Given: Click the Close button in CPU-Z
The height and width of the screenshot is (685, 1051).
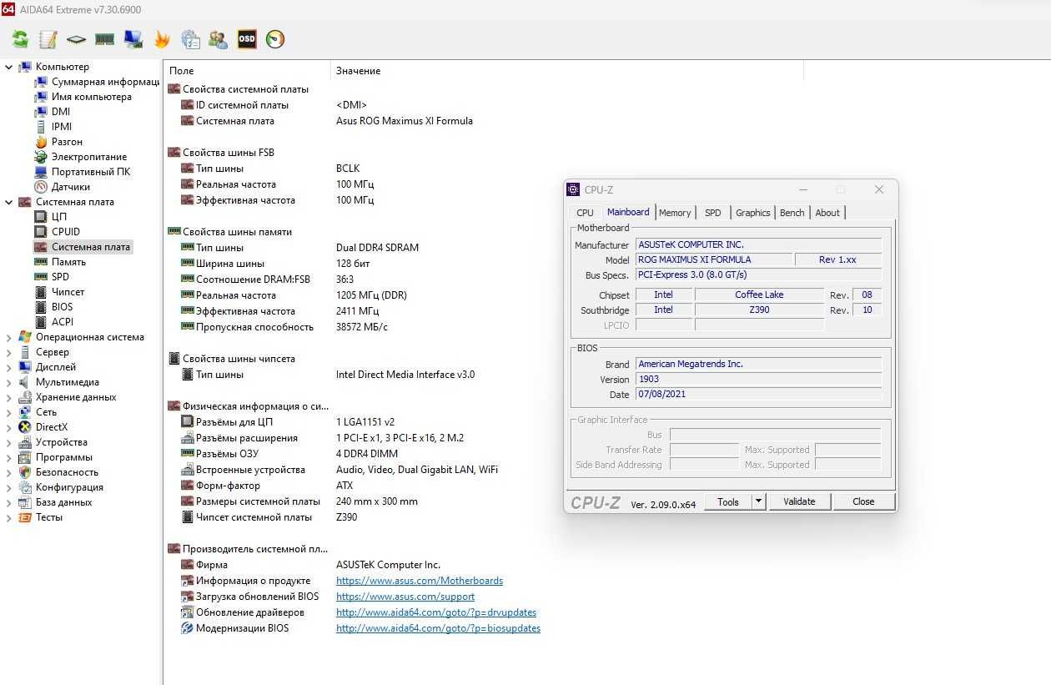Looking at the screenshot, I should click(x=863, y=501).
